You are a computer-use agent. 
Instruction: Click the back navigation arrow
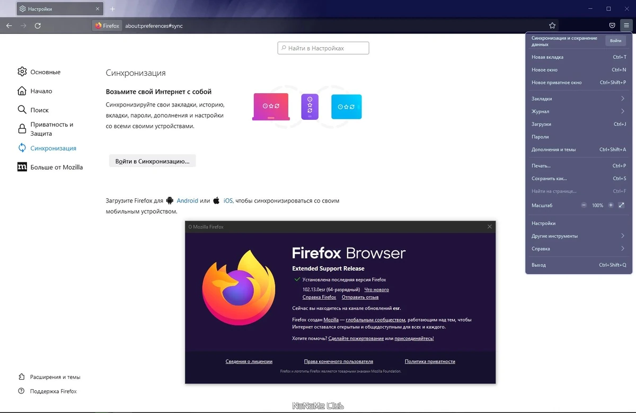pyautogui.click(x=9, y=25)
